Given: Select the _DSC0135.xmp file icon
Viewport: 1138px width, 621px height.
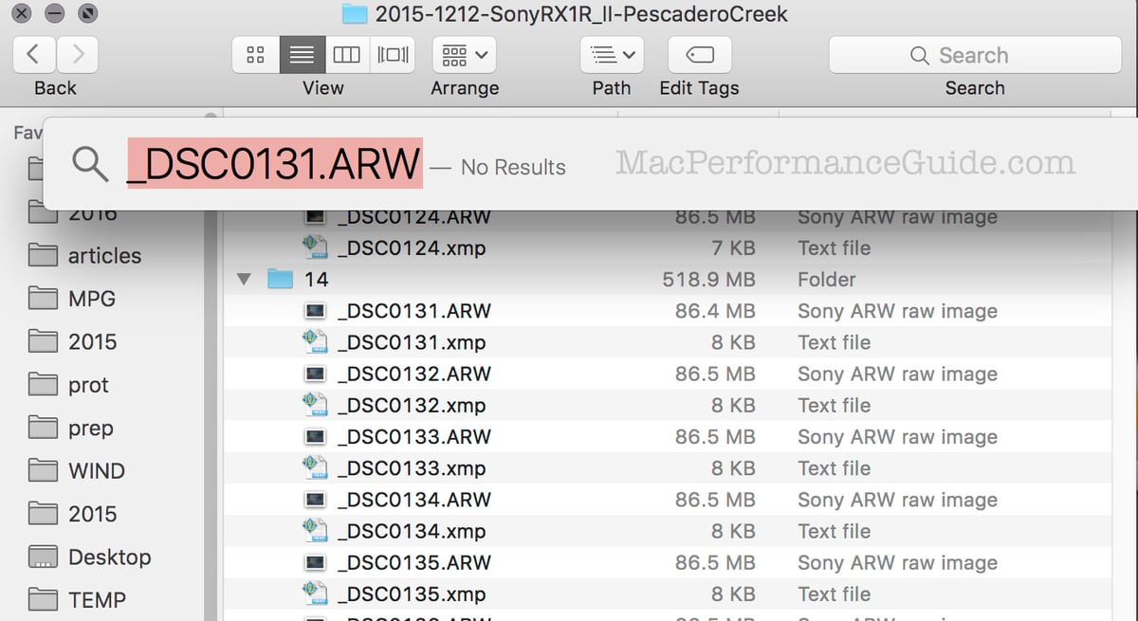Looking at the screenshot, I should (x=315, y=594).
